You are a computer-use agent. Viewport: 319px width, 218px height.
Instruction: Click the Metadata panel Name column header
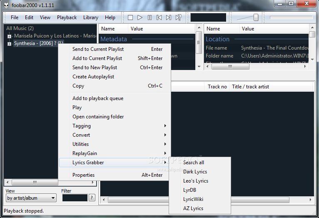point(113,29)
